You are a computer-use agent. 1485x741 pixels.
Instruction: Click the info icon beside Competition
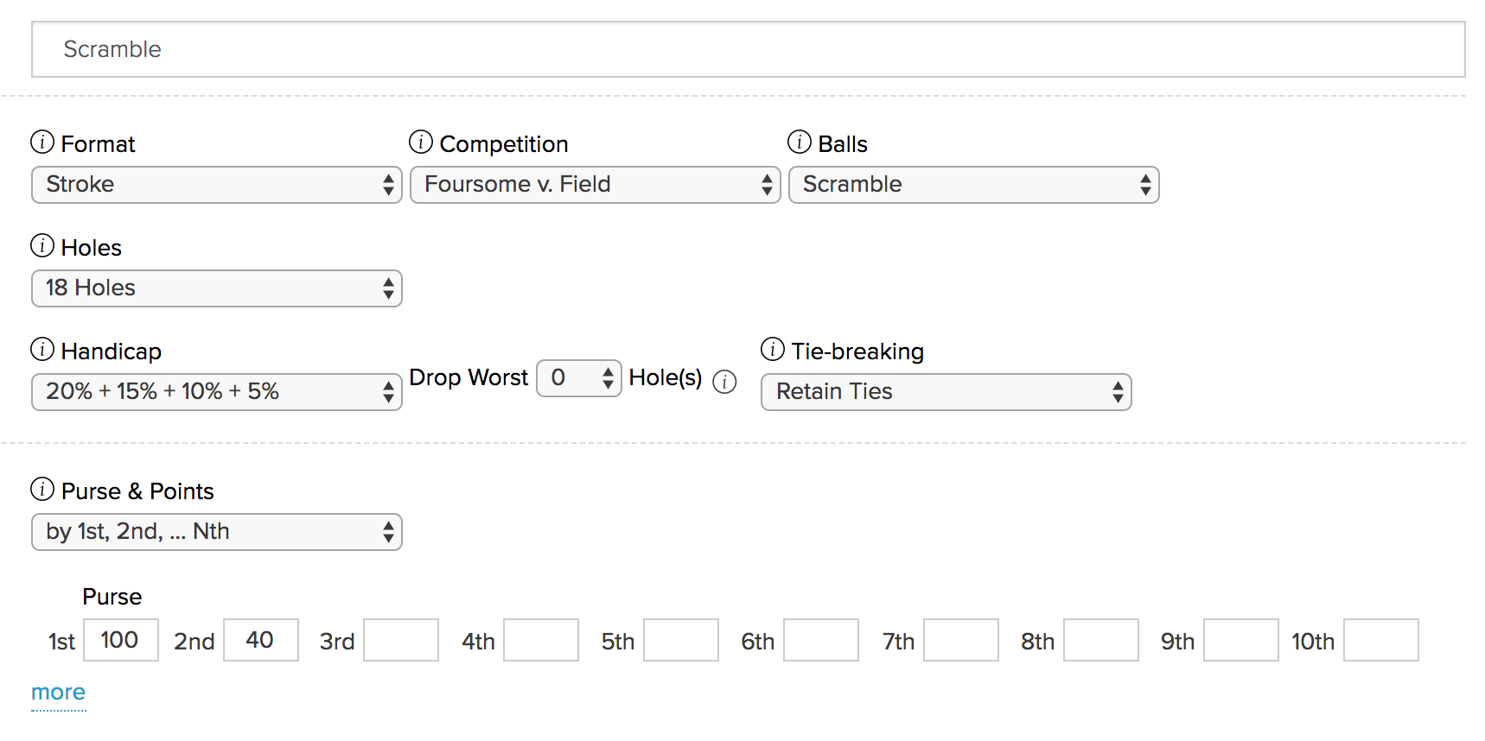pyautogui.click(x=421, y=142)
